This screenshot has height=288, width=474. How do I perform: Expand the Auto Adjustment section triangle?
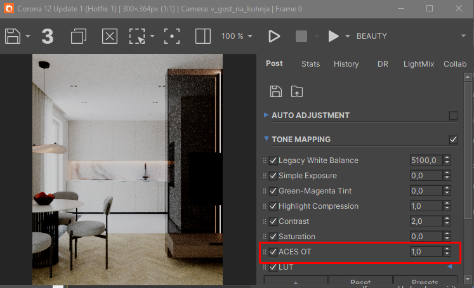[266, 115]
